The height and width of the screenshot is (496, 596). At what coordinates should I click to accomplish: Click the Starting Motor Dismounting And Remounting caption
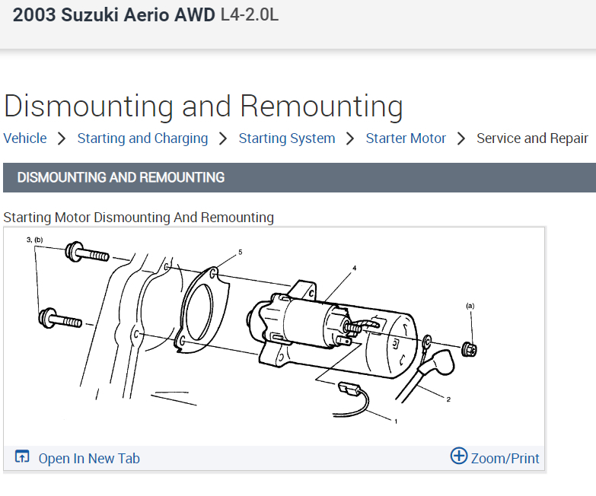pyautogui.click(x=139, y=218)
